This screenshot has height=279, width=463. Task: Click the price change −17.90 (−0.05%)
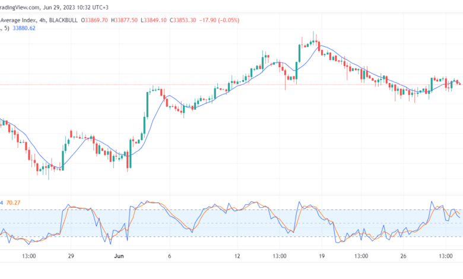pyautogui.click(x=220, y=20)
